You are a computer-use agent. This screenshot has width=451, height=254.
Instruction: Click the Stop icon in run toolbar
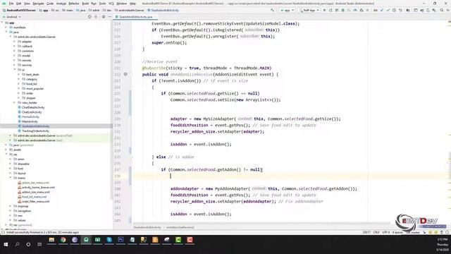coord(367,10)
